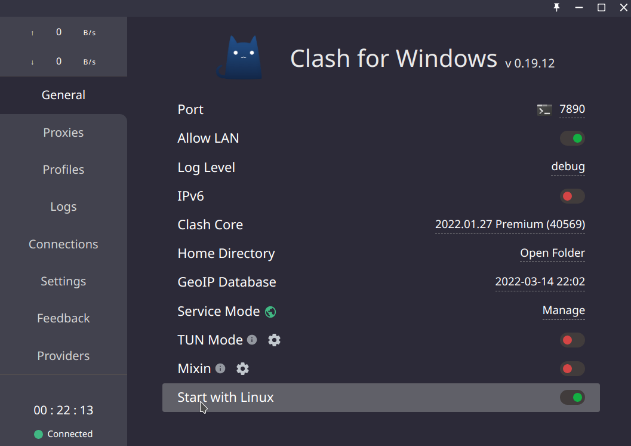The height and width of the screenshot is (446, 631).
Task: Open Folder for Home Directory
Action: (553, 253)
